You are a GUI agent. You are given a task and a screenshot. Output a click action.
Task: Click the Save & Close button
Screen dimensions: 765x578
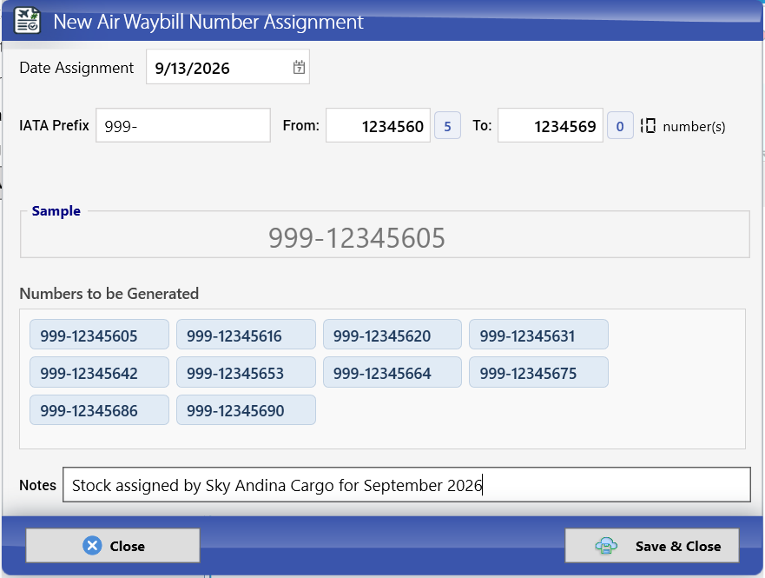pos(652,545)
